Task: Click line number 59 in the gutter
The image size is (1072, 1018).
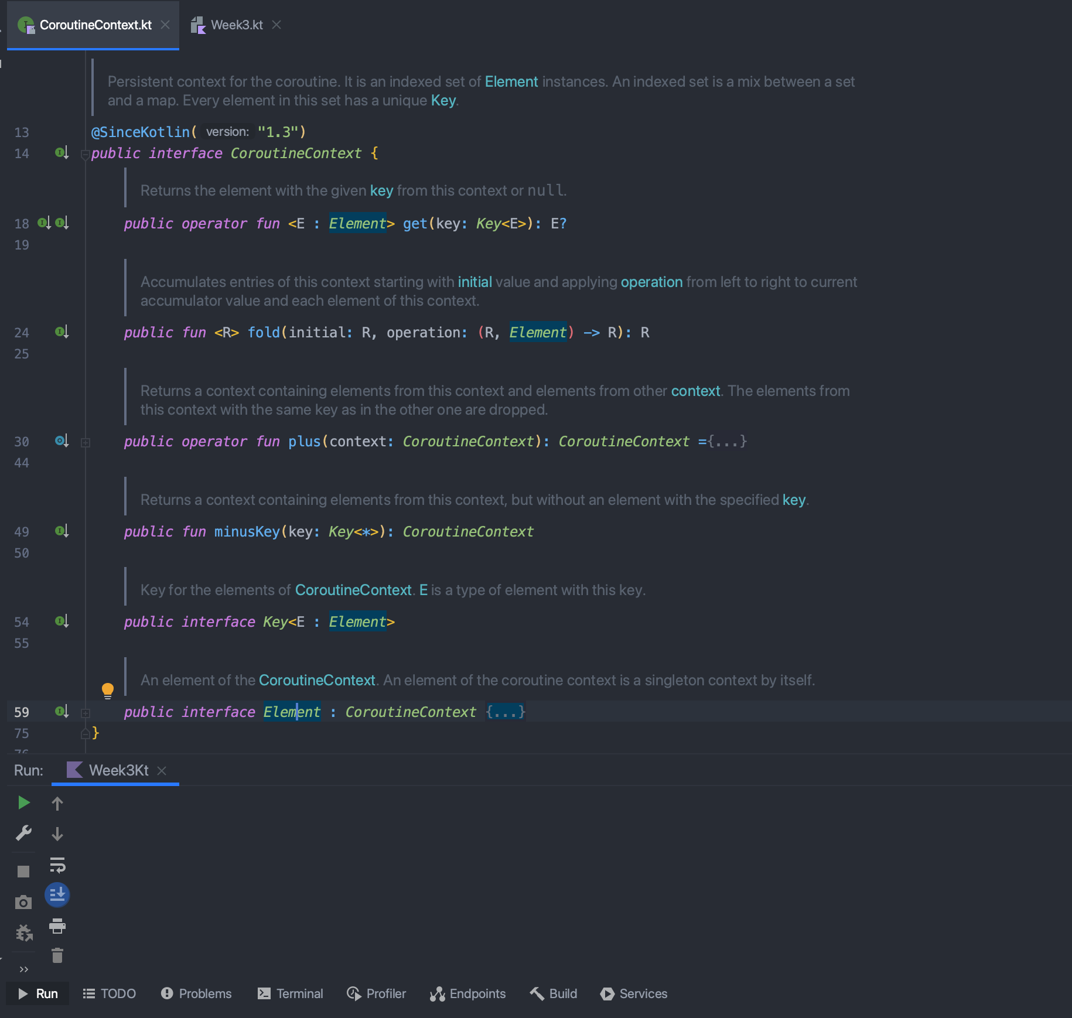Action: coord(22,712)
